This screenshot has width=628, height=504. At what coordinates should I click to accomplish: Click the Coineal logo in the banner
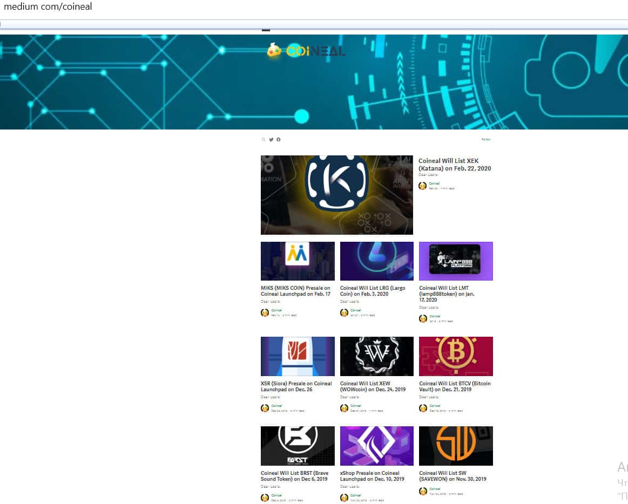(x=306, y=51)
